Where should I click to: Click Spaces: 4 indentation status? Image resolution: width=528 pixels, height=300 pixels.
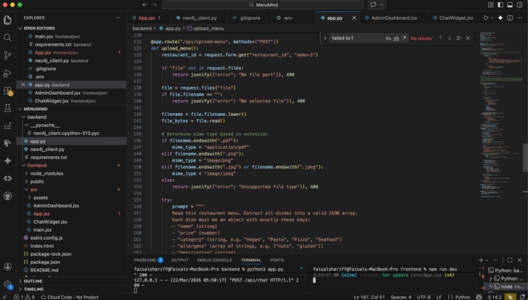[x=401, y=297]
